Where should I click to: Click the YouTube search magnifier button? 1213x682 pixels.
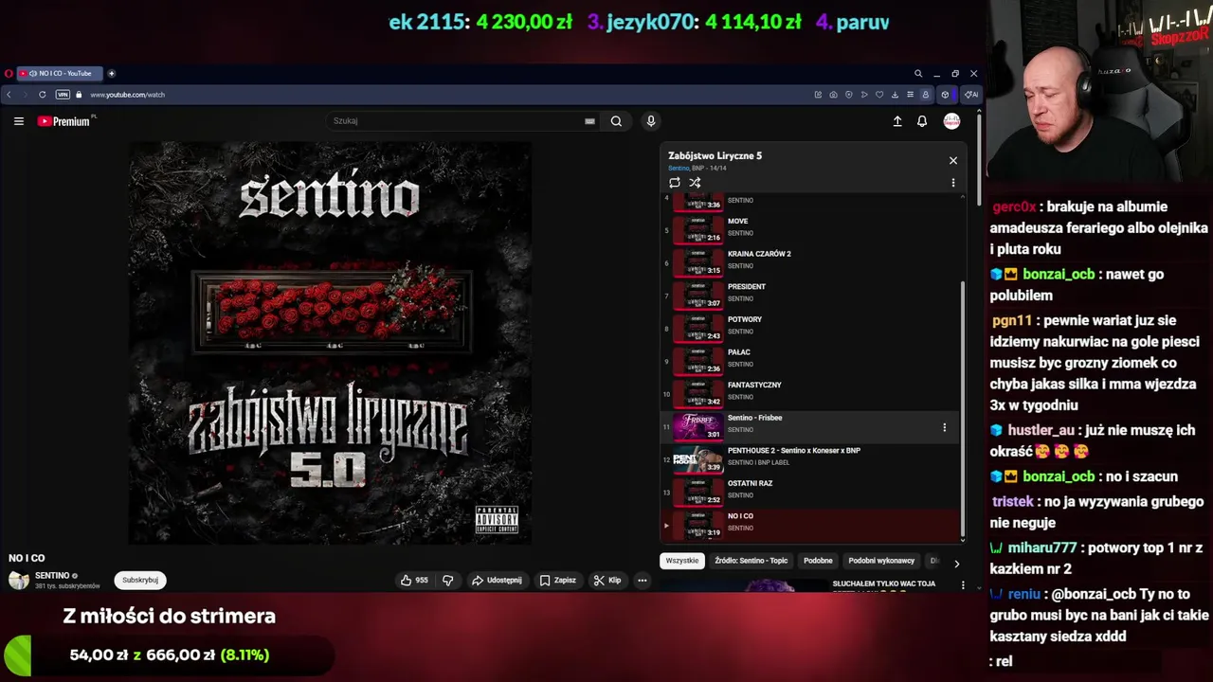616,121
